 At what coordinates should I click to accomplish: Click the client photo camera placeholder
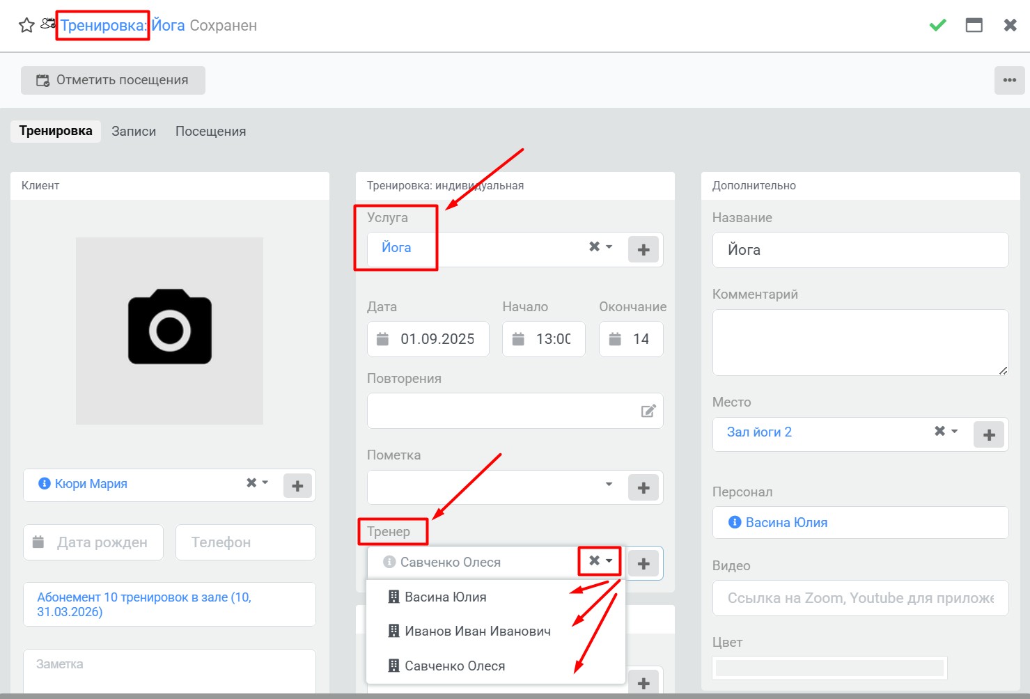click(169, 331)
